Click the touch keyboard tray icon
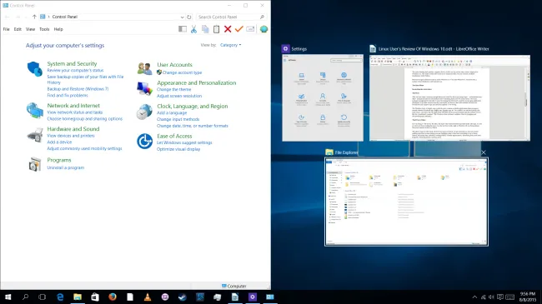Image resolution: width=542 pixels, height=304 pixels. point(509,297)
